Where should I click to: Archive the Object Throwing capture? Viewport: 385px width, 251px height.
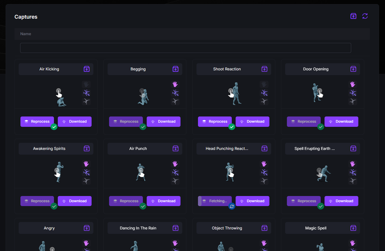click(x=264, y=228)
